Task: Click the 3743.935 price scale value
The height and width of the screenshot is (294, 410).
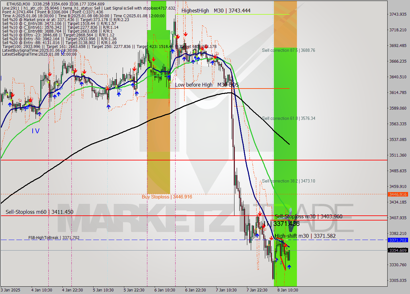Action: [x=398, y=14]
